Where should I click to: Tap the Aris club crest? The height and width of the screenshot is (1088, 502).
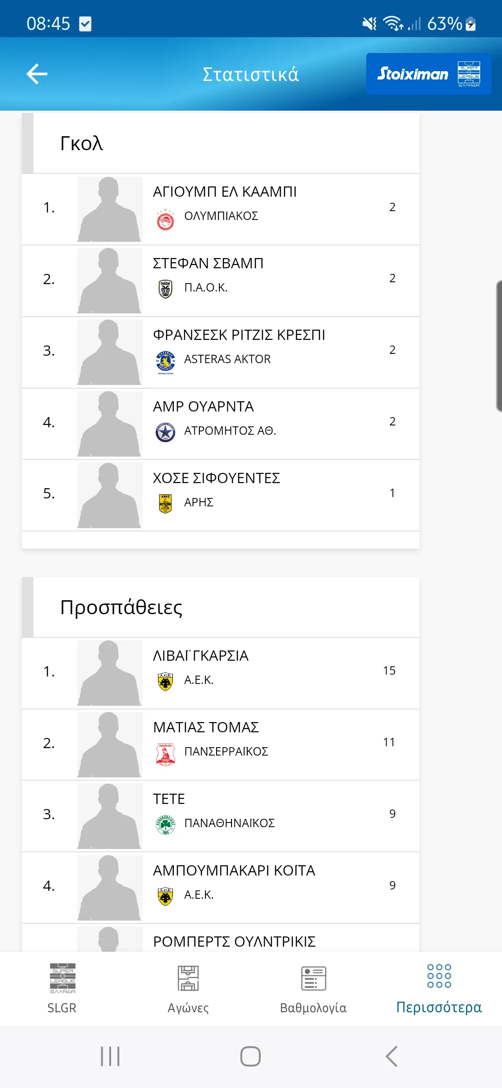point(165,504)
